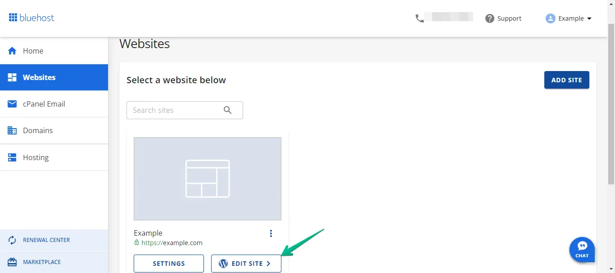
Task: Open the Renewal Center
Action: pyautogui.click(x=46, y=240)
